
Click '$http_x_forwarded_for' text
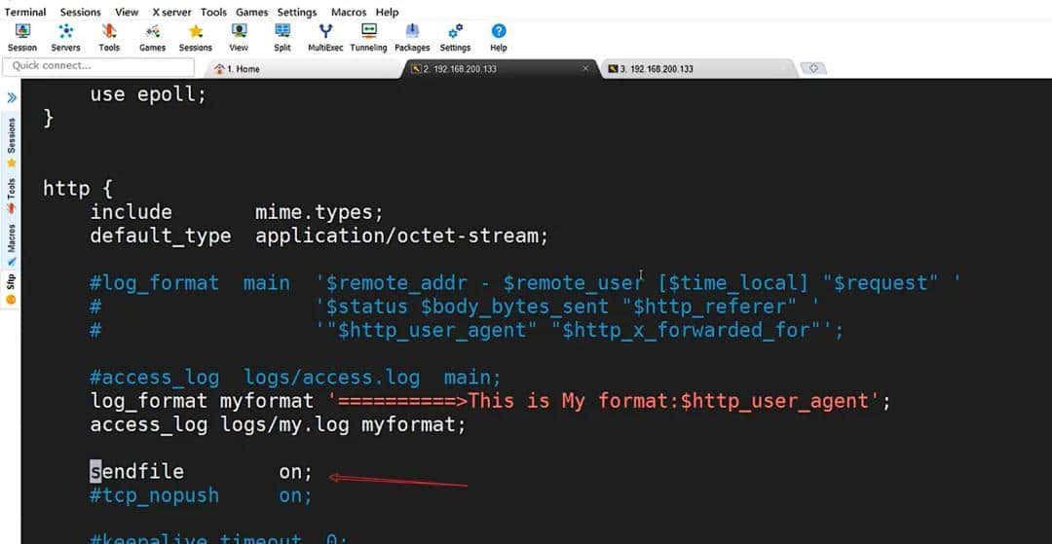pyautogui.click(x=686, y=330)
